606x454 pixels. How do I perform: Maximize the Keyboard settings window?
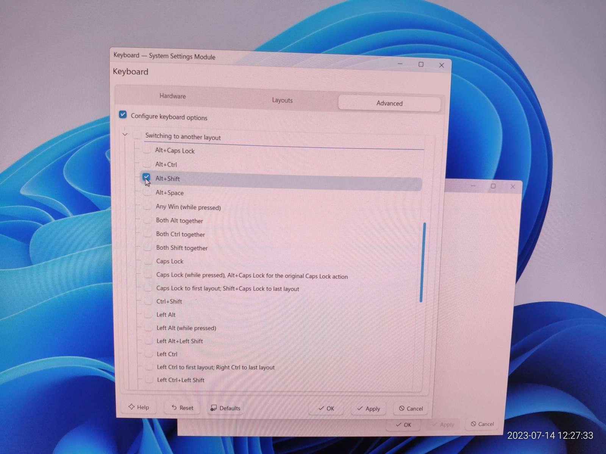pyautogui.click(x=421, y=65)
